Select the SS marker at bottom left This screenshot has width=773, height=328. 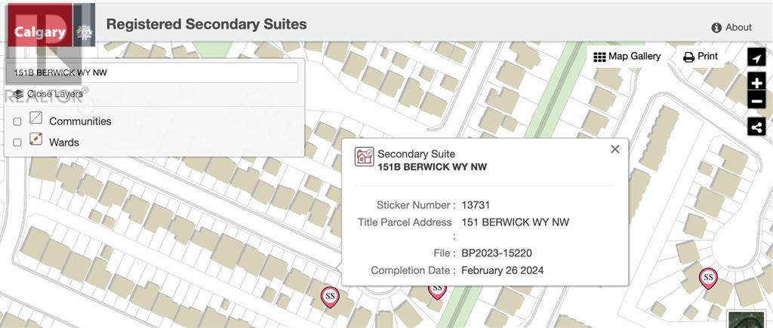[330, 297]
